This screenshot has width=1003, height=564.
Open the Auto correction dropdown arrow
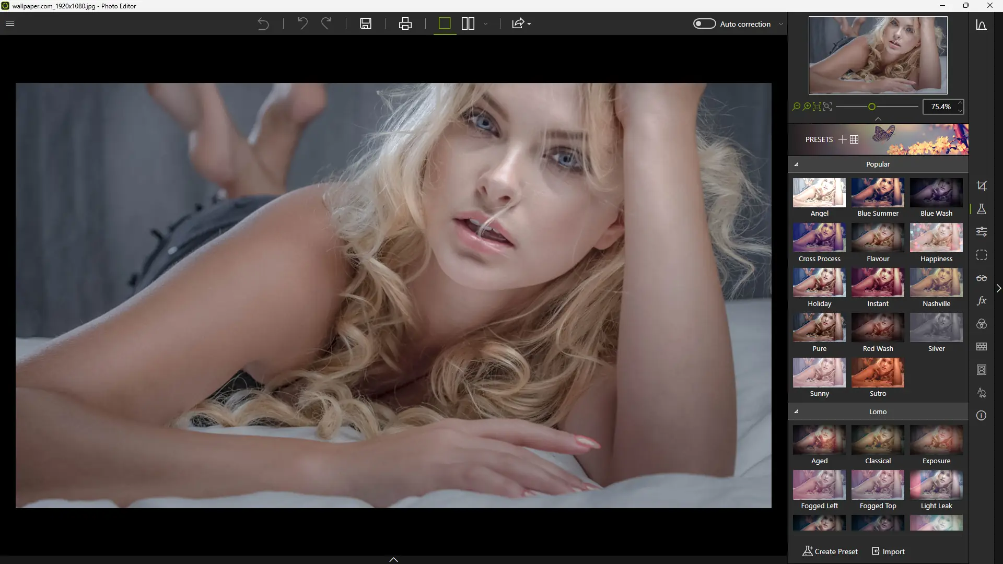pos(781,24)
